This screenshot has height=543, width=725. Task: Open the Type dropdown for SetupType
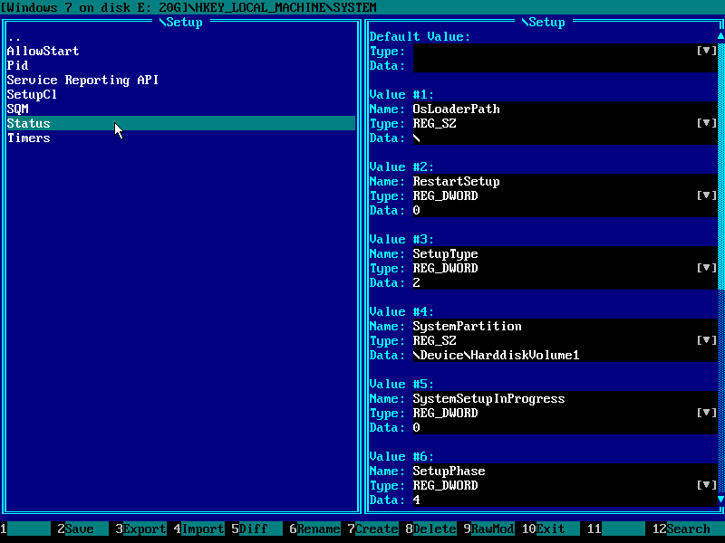pyautogui.click(x=707, y=268)
